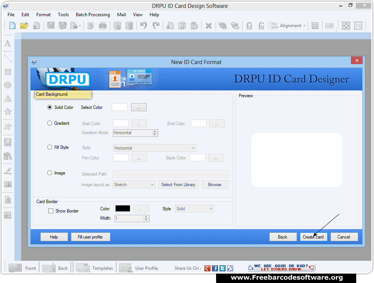Click the black border Color swatch
374x283 pixels.
click(x=123, y=208)
